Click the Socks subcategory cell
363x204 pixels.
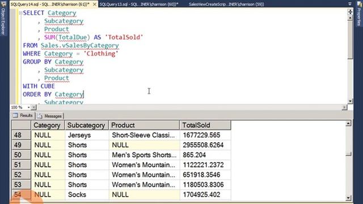point(87,195)
